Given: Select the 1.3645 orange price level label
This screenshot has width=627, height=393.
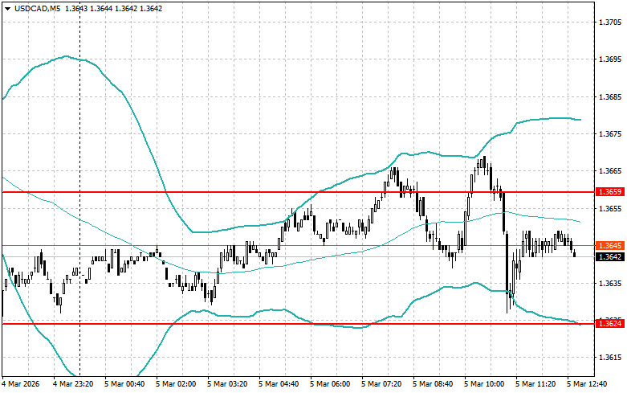Looking at the screenshot, I should 610,245.
